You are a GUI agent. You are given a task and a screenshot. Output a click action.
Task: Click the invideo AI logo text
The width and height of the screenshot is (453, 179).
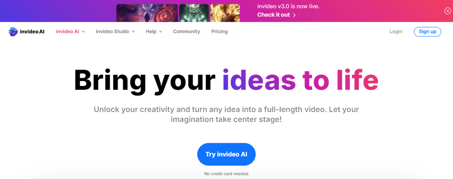coord(32,32)
